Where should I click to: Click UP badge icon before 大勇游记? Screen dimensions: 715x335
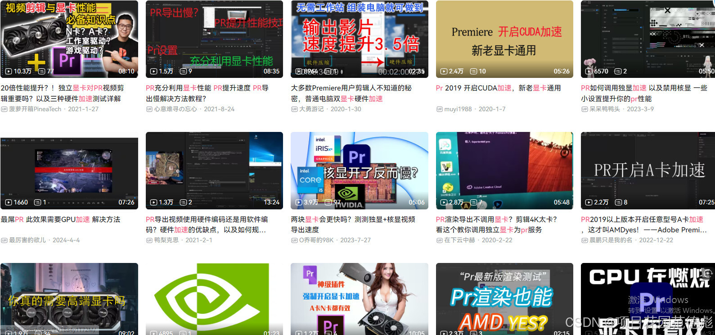coord(294,109)
